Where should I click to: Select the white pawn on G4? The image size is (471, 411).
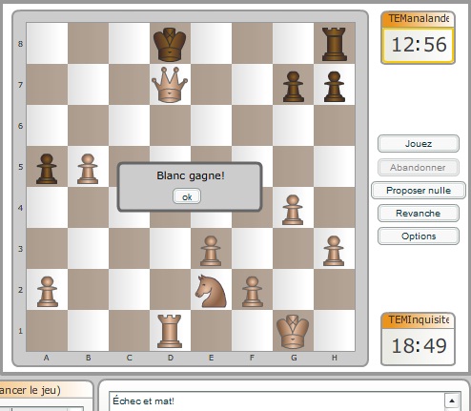click(293, 210)
